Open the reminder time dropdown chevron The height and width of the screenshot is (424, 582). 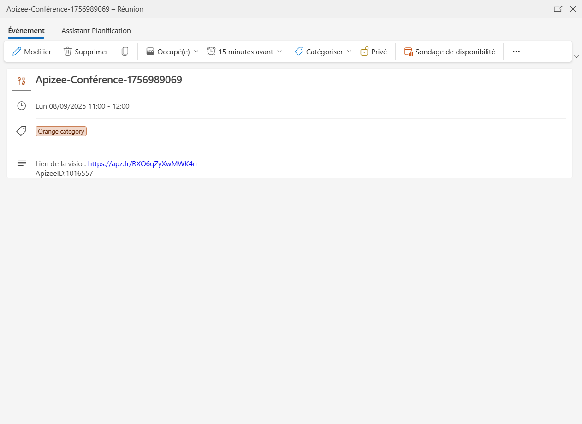[279, 52]
